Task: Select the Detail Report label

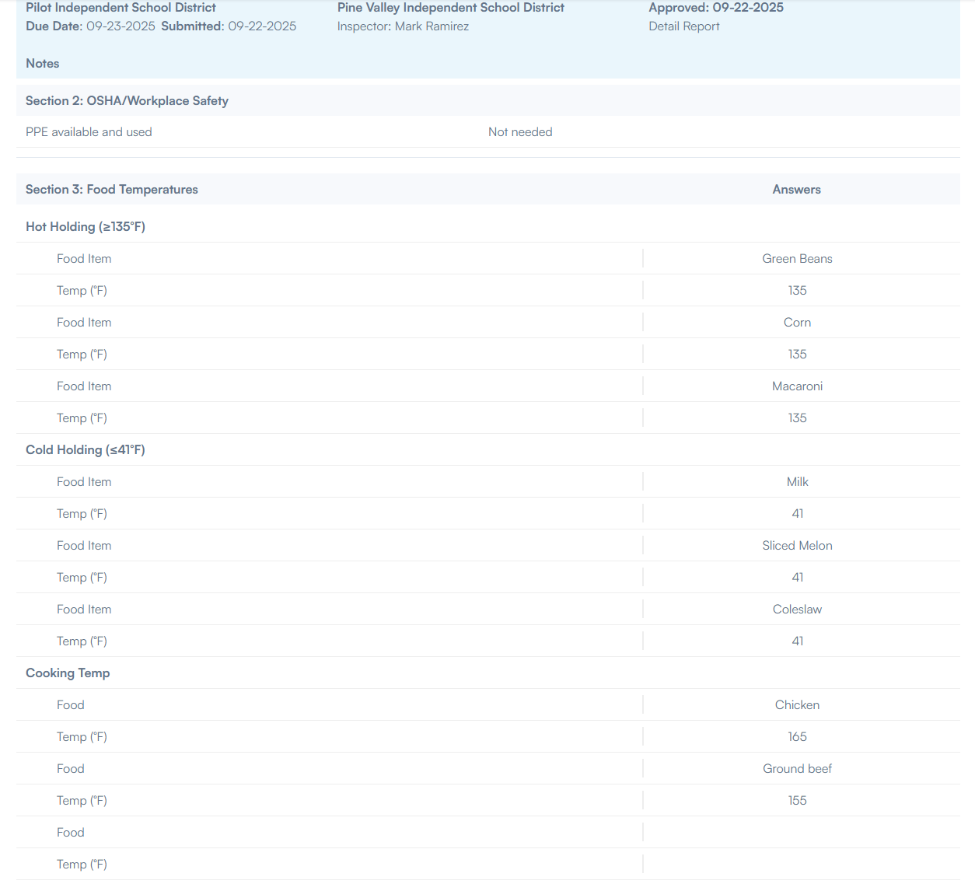Action: click(x=683, y=26)
